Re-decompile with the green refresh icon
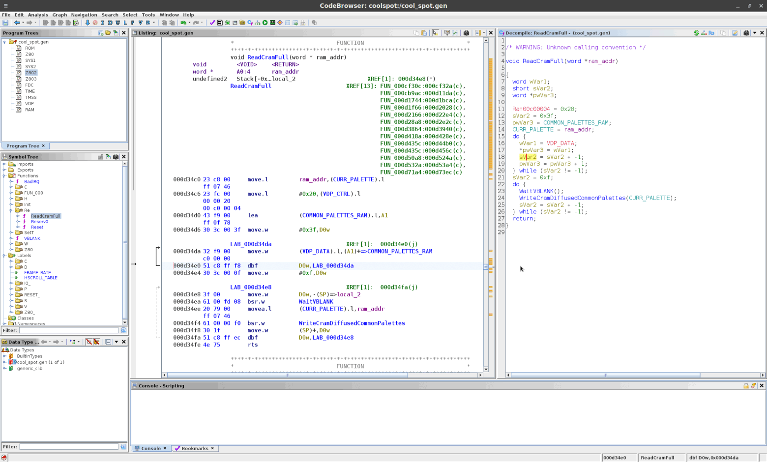The image size is (767, 462). 696,33
